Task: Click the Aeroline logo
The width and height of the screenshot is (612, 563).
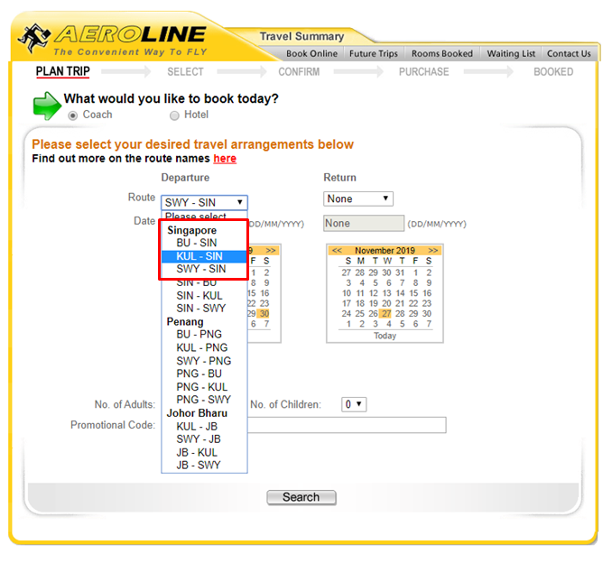Action: [x=113, y=40]
